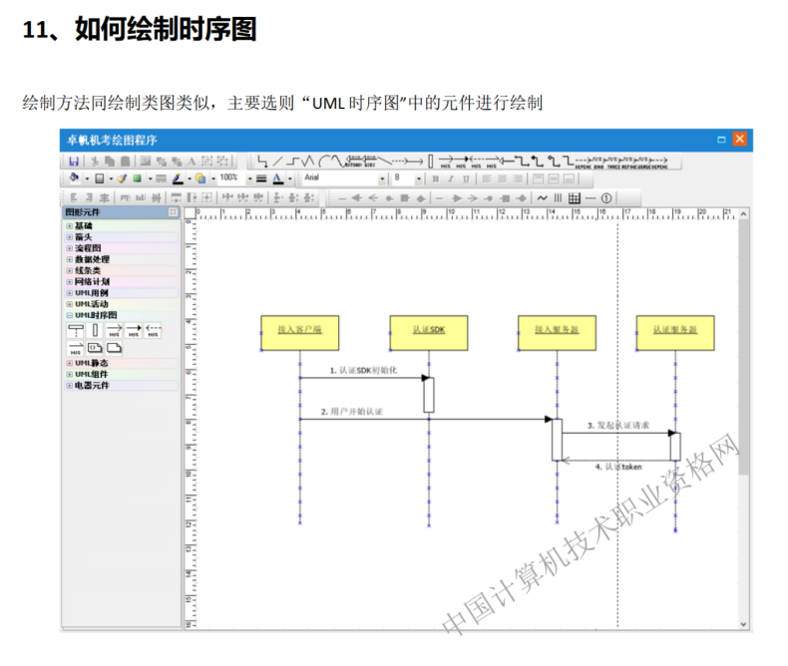Click the message label 2. 用户开始认证
Viewport: 788px width, 666px height.
(352, 412)
